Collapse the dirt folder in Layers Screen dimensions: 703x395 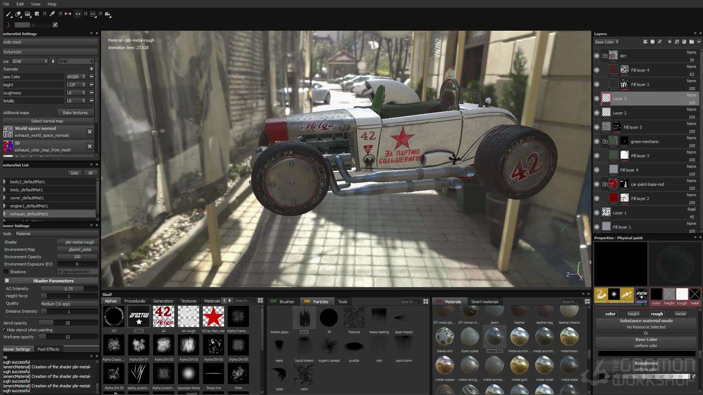pyautogui.click(x=605, y=56)
